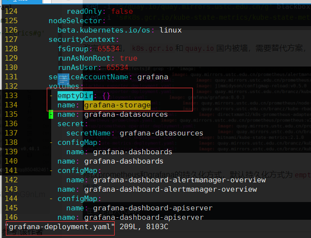311x238 pixels.
Task: Select the 'grafana' value on line 131
Action: [153, 77]
